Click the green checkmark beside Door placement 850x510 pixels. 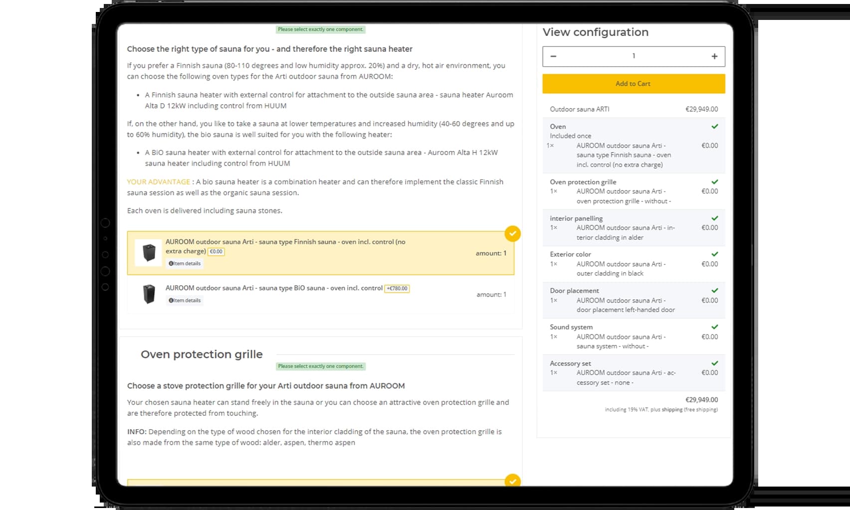714,291
